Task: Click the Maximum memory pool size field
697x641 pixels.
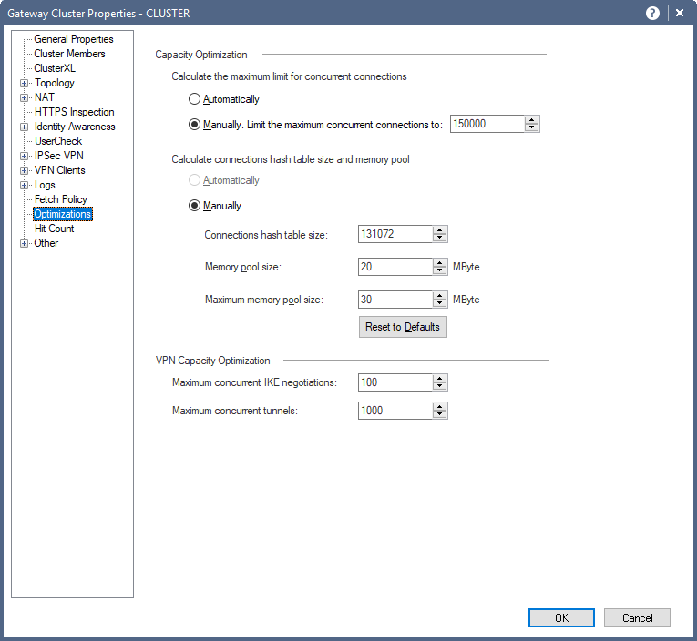Action: click(x=395, y=300)
